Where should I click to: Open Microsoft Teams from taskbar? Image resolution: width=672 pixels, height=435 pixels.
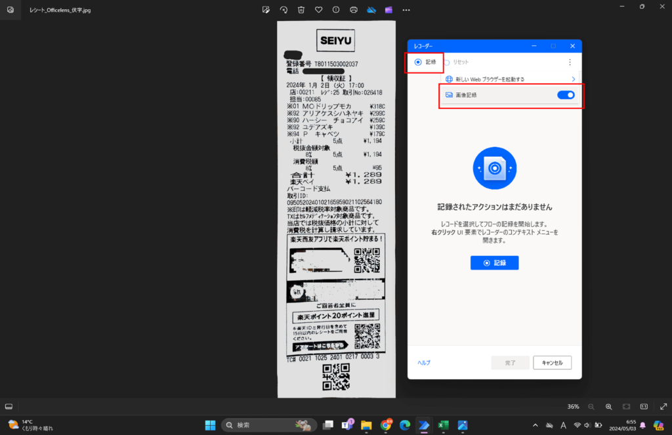tap(347, 425)
